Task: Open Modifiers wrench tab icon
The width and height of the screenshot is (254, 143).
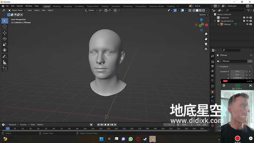Action: (213, 97)
